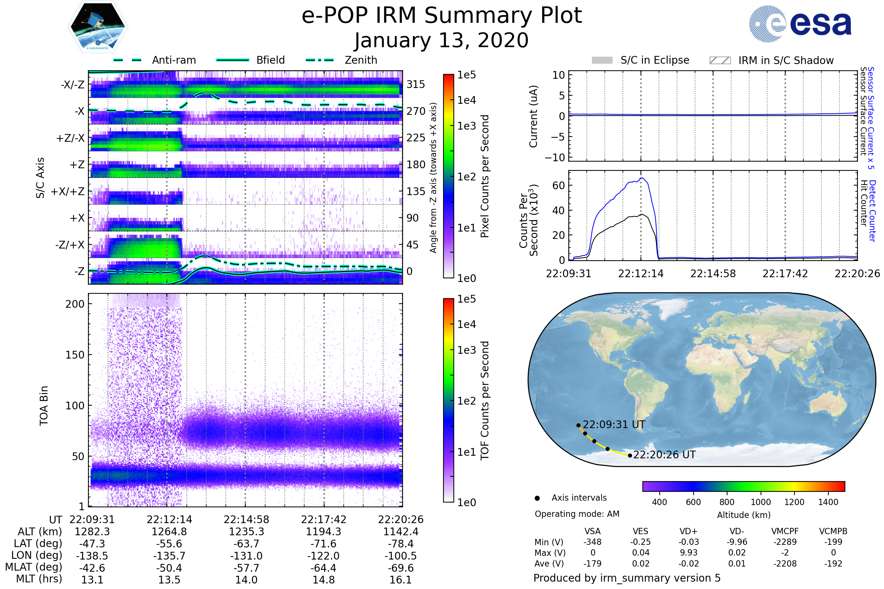The width and height of the screenshot is (884, 589).
Task: Click the CASSIOPE satellite mission logo
Action: pos(98,27)
